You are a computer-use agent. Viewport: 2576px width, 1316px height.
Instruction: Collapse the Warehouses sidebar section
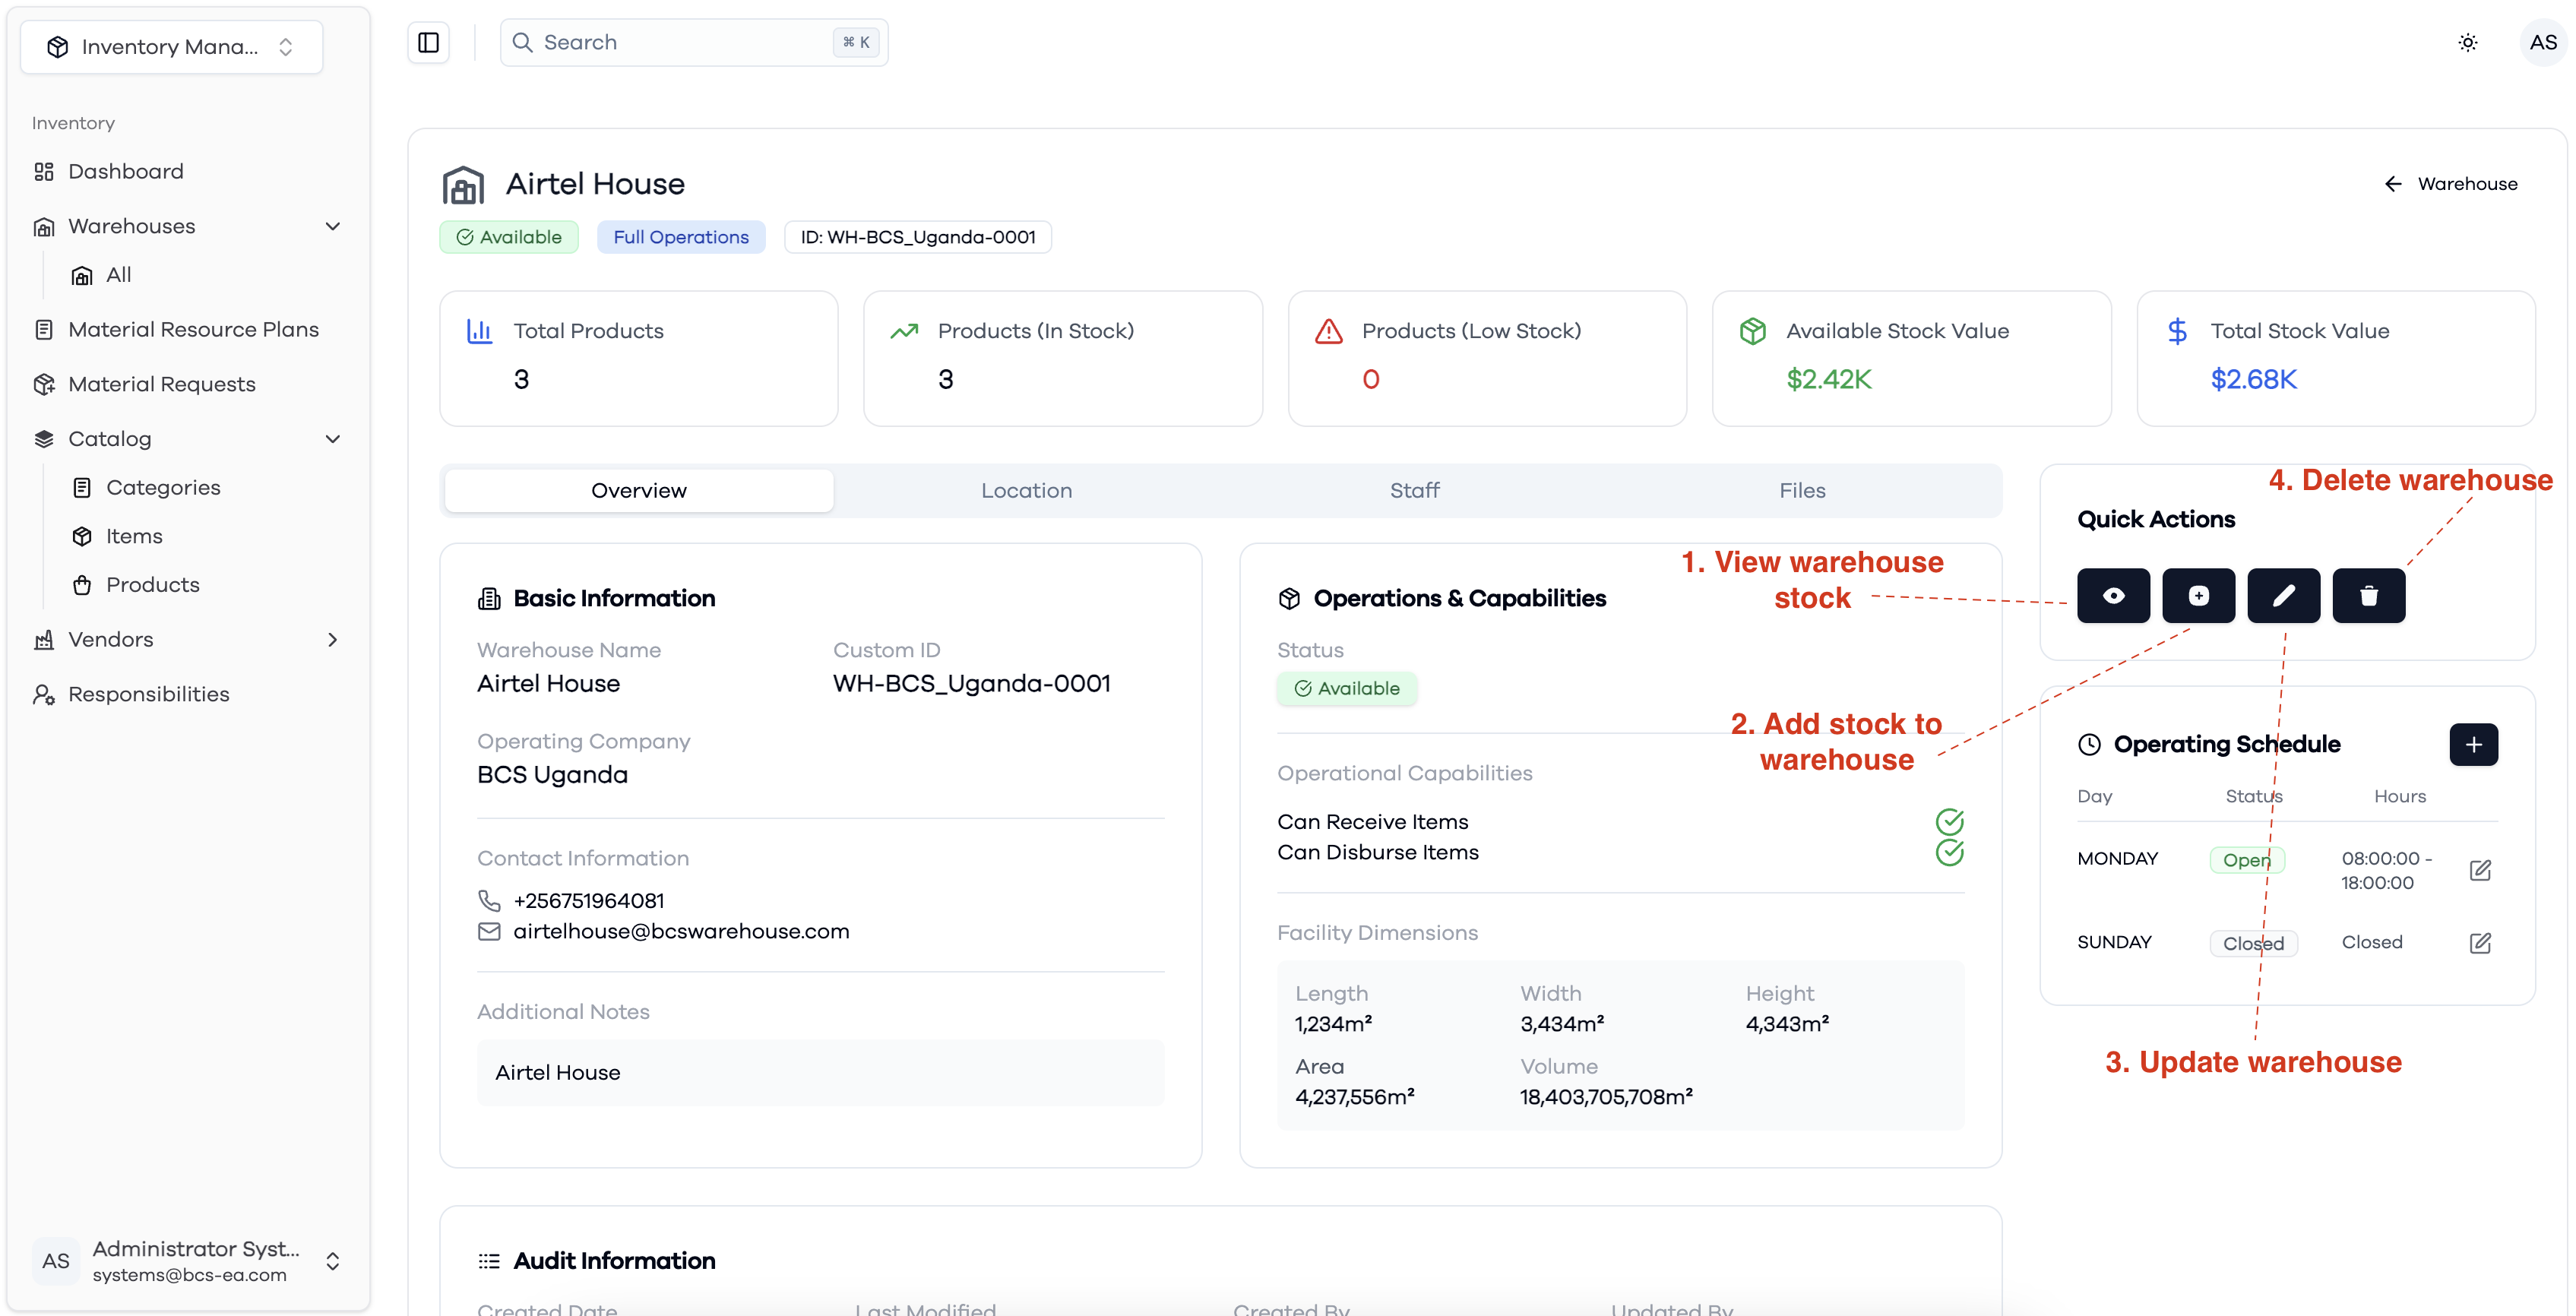tap(333, 226)
